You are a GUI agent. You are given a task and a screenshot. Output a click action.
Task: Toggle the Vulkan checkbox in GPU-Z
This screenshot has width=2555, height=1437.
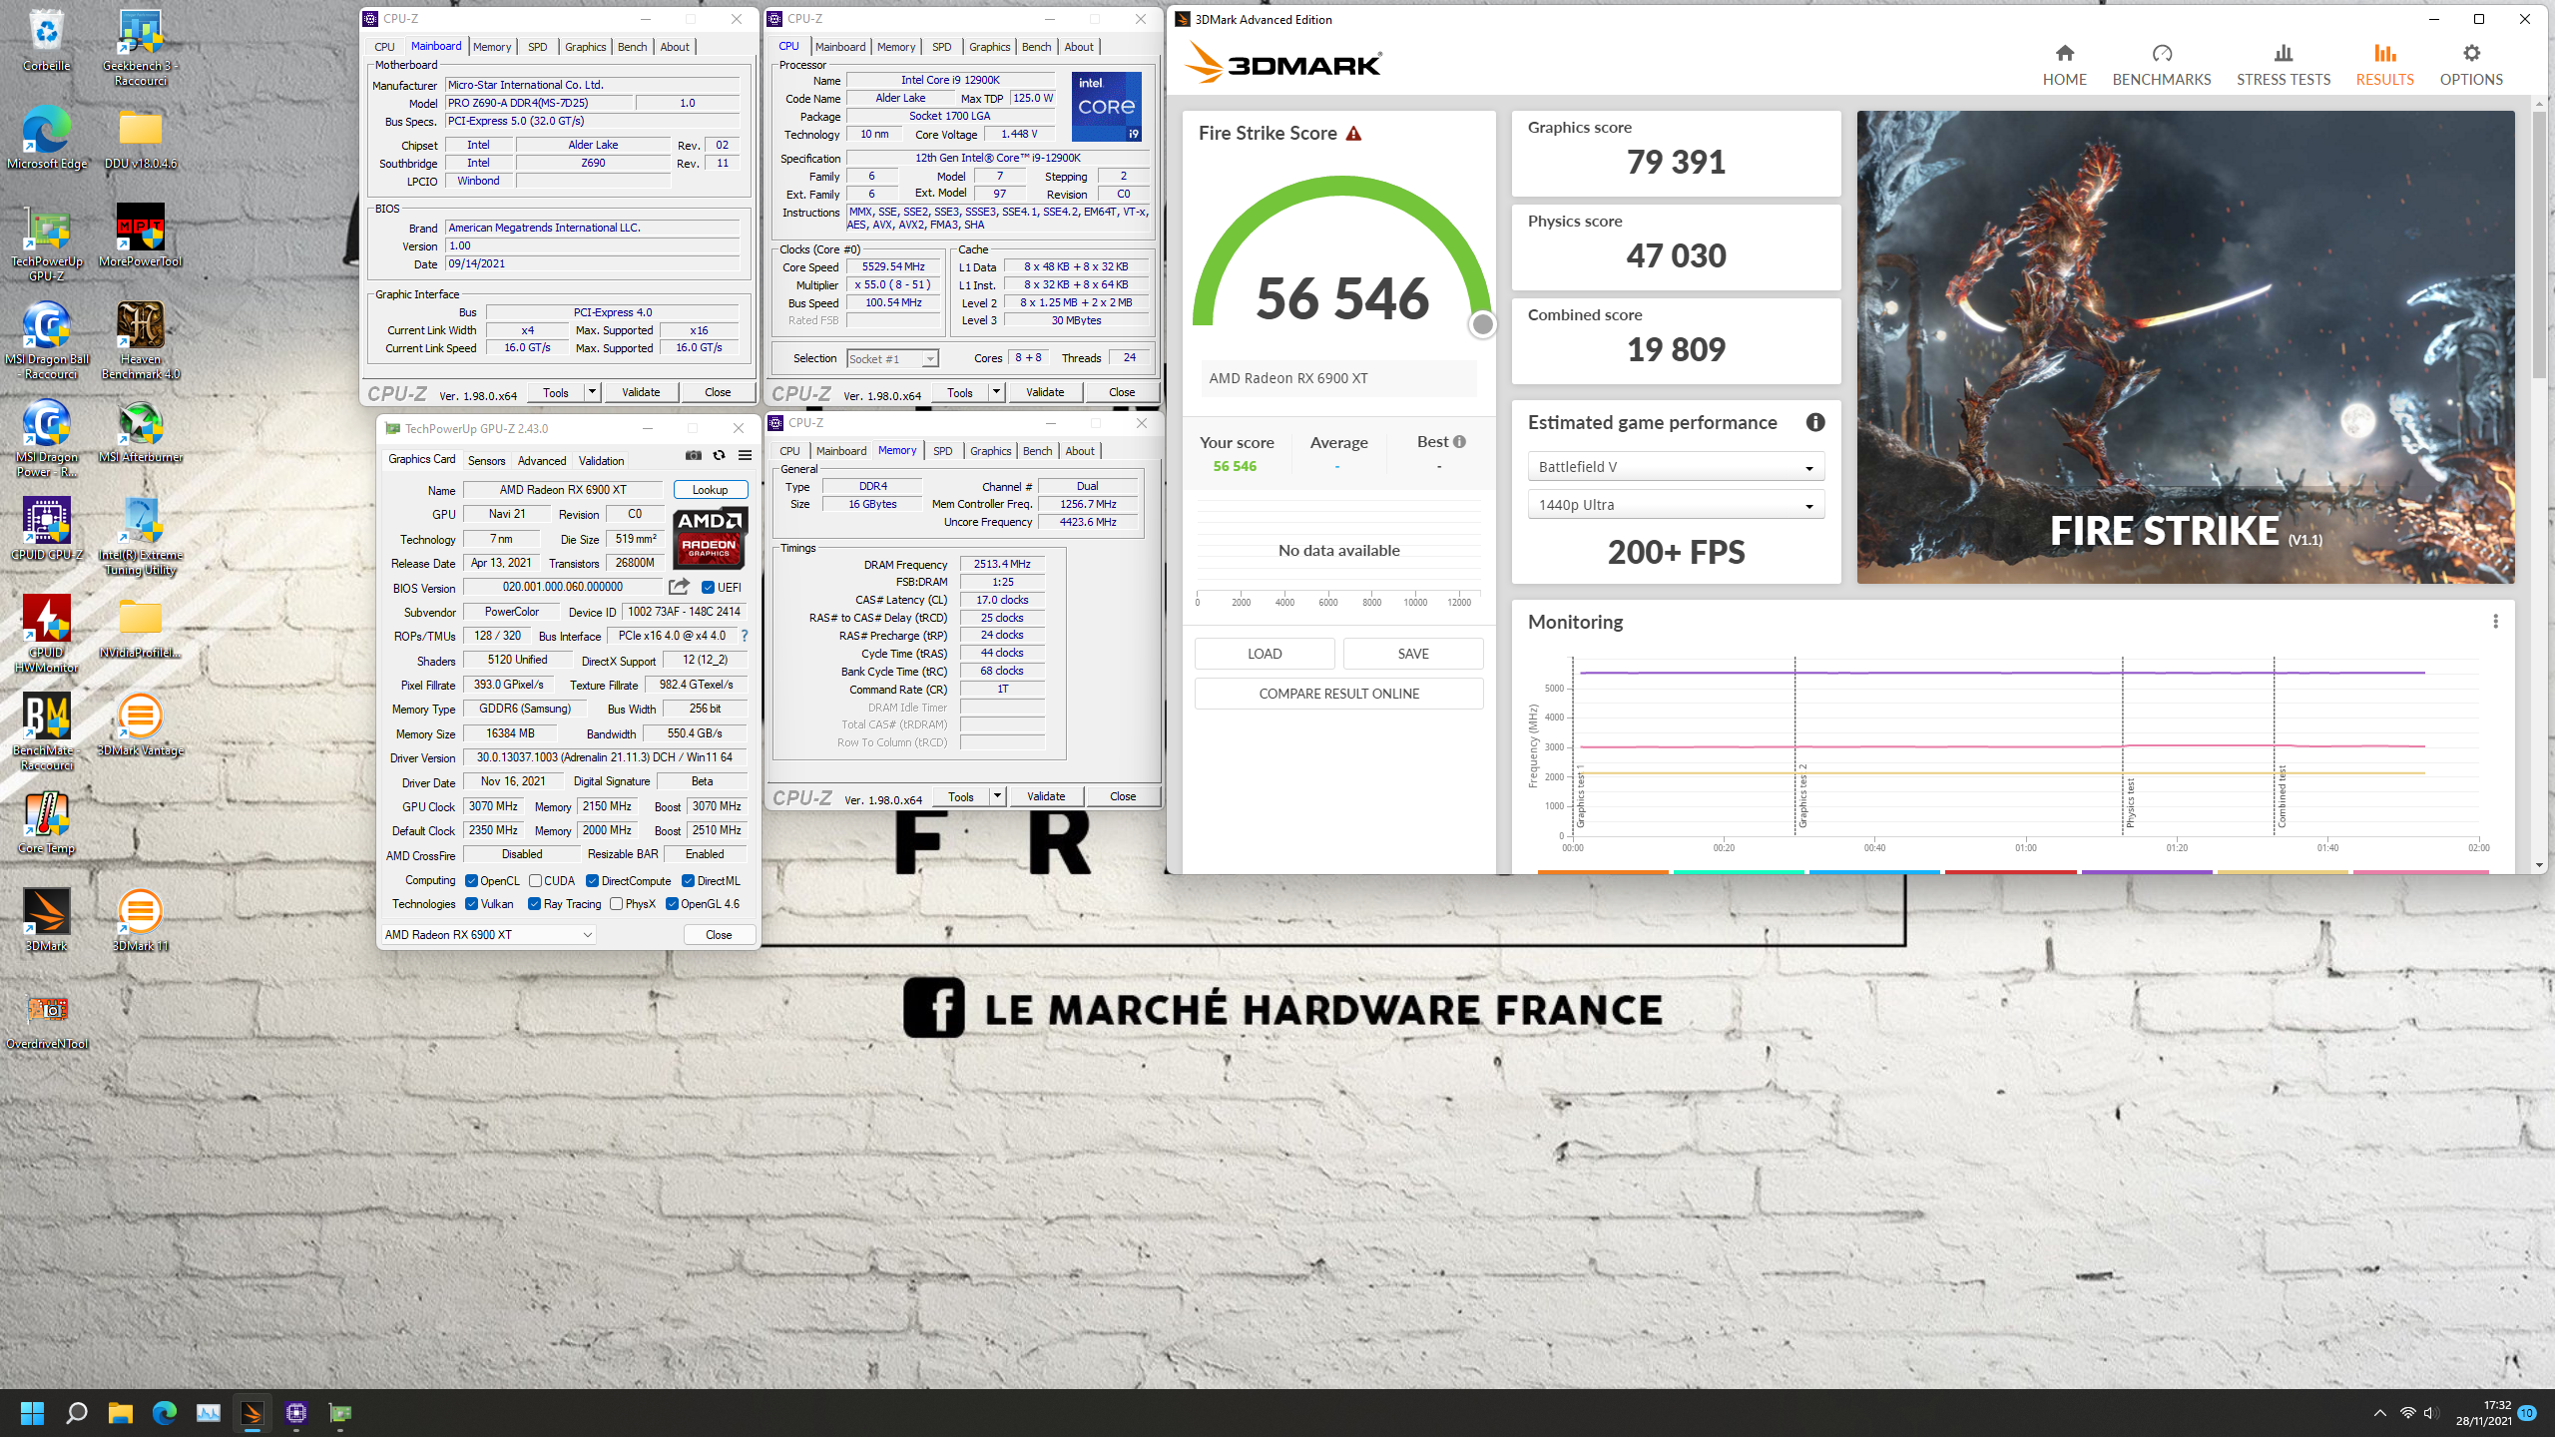coord(471,904)
